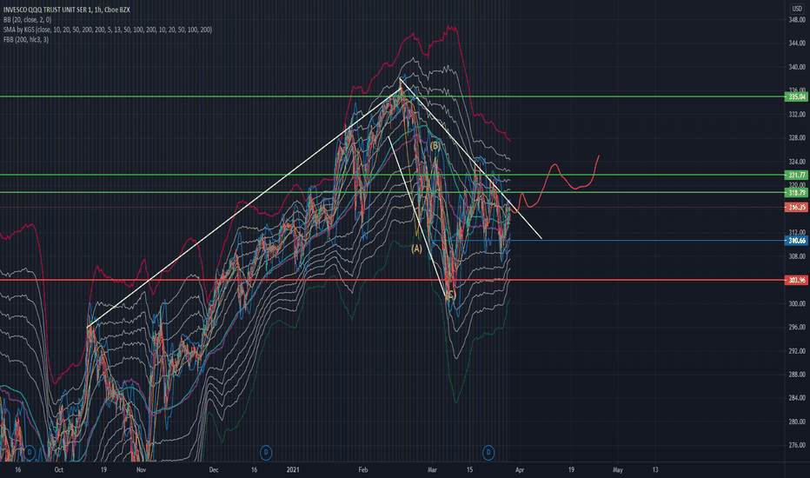The width and height of the screenshot is (810, 478).
Task: Click the dividend 'D' marker near March 15
Action: pyautogui.click(x=488, y=453)
